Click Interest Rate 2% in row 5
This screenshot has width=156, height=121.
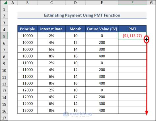tap(51, 36)
